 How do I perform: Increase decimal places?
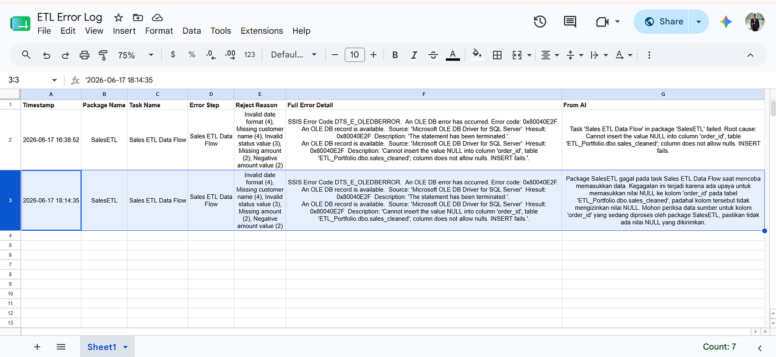[x=231, y=54]
